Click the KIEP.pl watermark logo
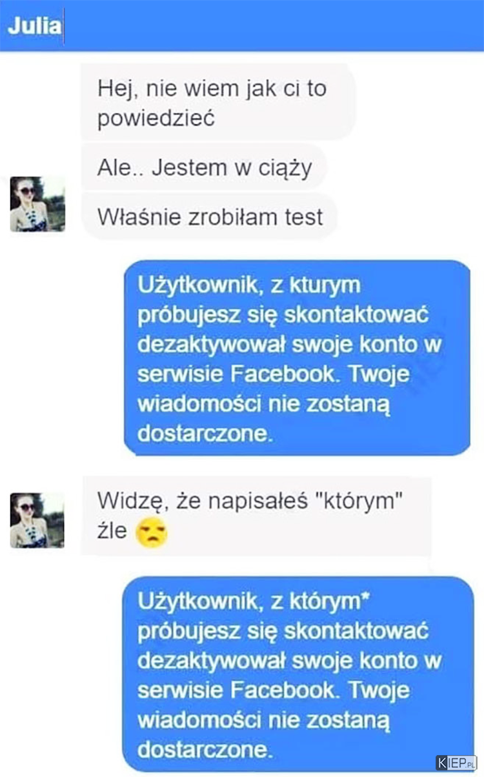This screenshot has width=484, height=777. [456, 762]
